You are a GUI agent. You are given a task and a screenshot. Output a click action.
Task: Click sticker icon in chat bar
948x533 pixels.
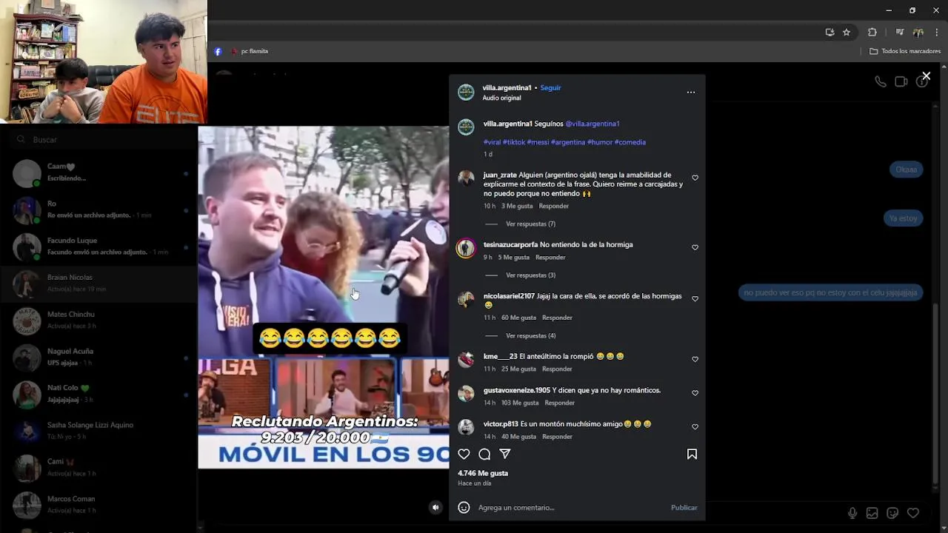(892, 513)
